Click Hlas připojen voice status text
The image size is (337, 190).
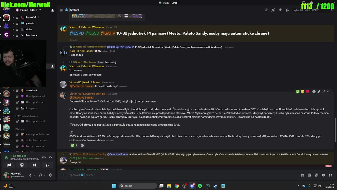click(x=18, y=156)
